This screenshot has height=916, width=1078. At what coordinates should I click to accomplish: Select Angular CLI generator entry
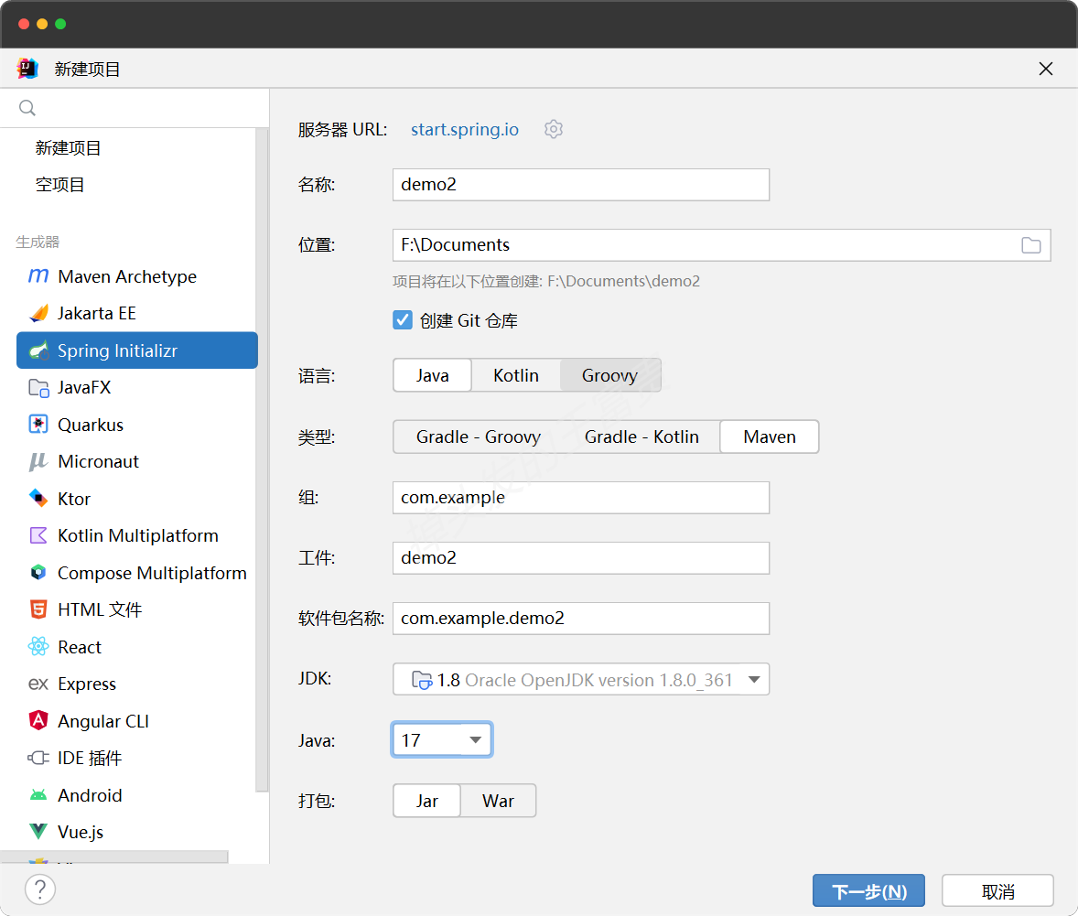[137, 721]
